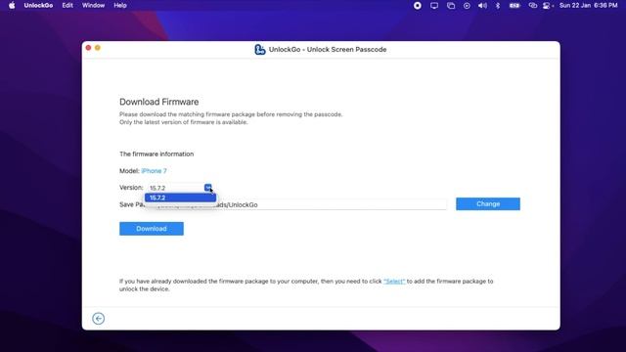Open the date and time in menu bar
This screenshot has width=626, height=352.
(x=589, y=5)
